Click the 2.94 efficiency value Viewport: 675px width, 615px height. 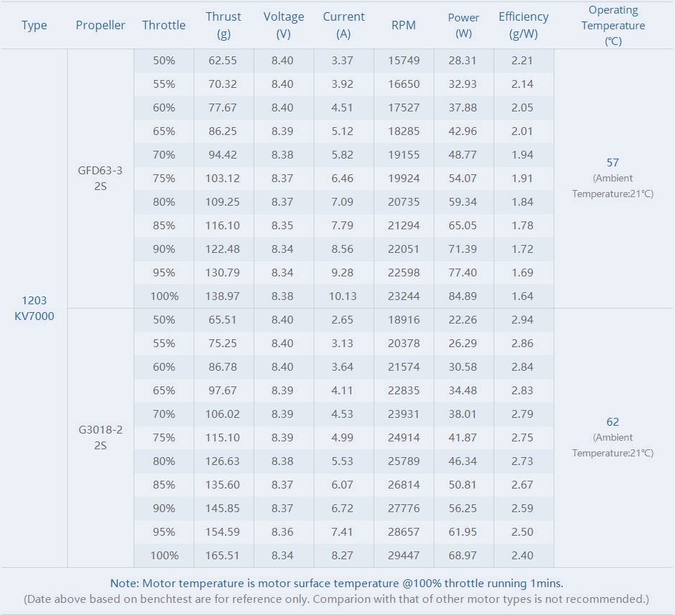point(522,319)
